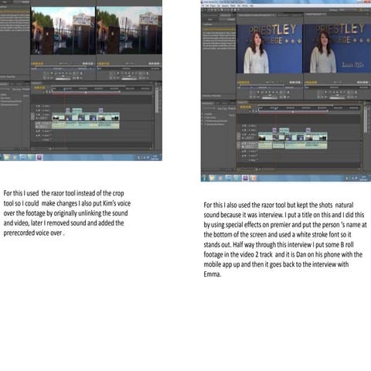Toggle Video 3 track eye in interview timeline
Screen dimensions: 371x371
click(243, 126)
